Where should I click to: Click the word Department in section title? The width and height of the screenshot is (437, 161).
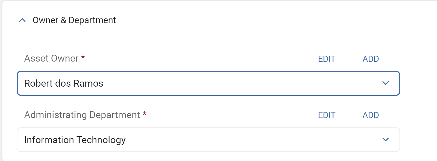[92, 20]
